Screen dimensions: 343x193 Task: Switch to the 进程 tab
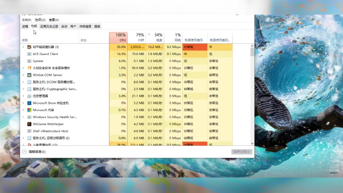click(25, 27)
